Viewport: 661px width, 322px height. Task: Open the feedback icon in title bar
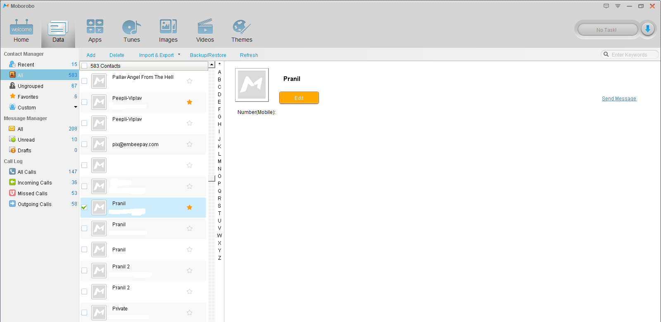click(x=606, y=6)
